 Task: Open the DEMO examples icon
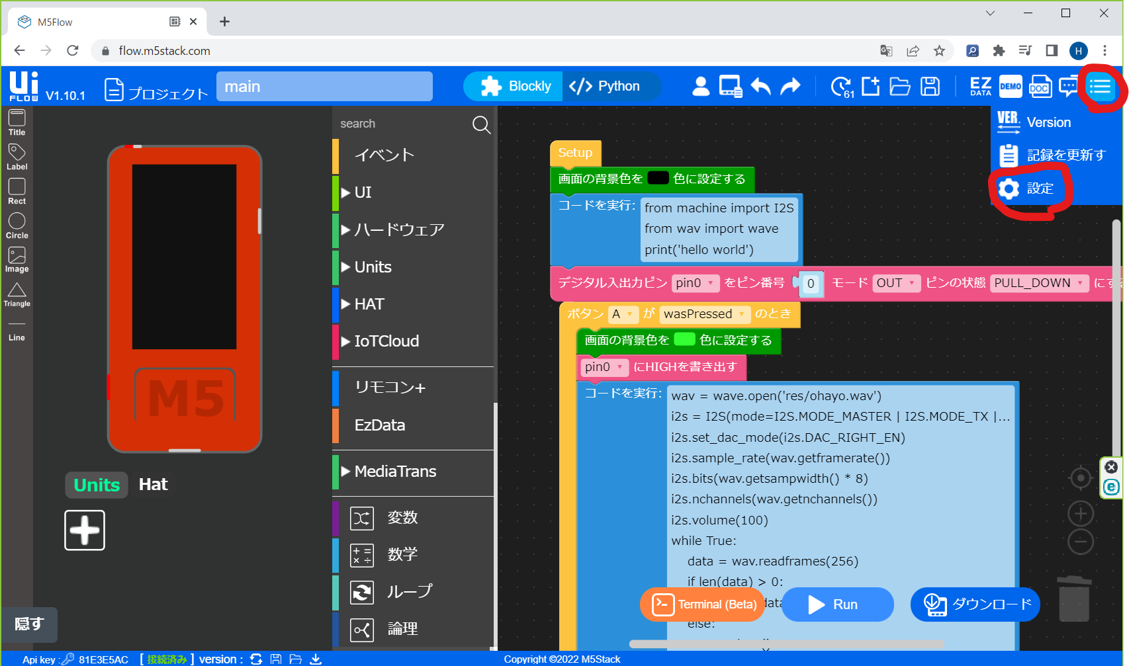pyautogui.click(x=1011, y=86)
